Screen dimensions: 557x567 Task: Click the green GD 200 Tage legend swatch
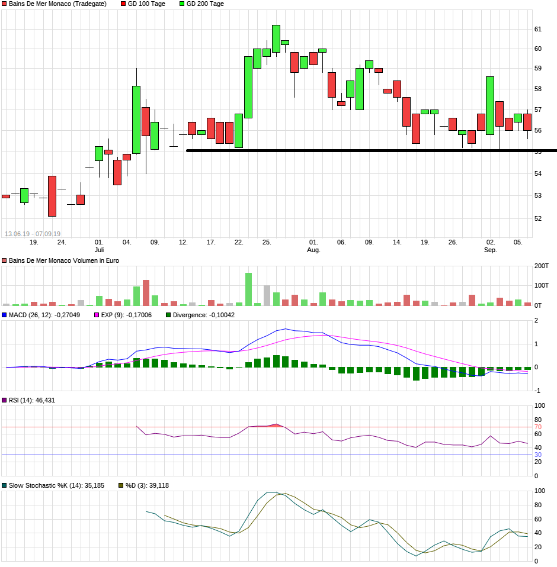pyautogui.click(x=182, y=4)
